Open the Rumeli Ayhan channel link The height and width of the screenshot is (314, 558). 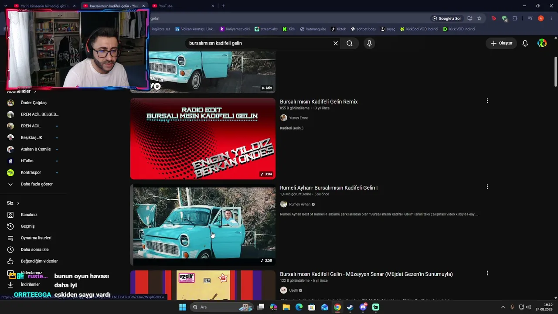(299, 204)
